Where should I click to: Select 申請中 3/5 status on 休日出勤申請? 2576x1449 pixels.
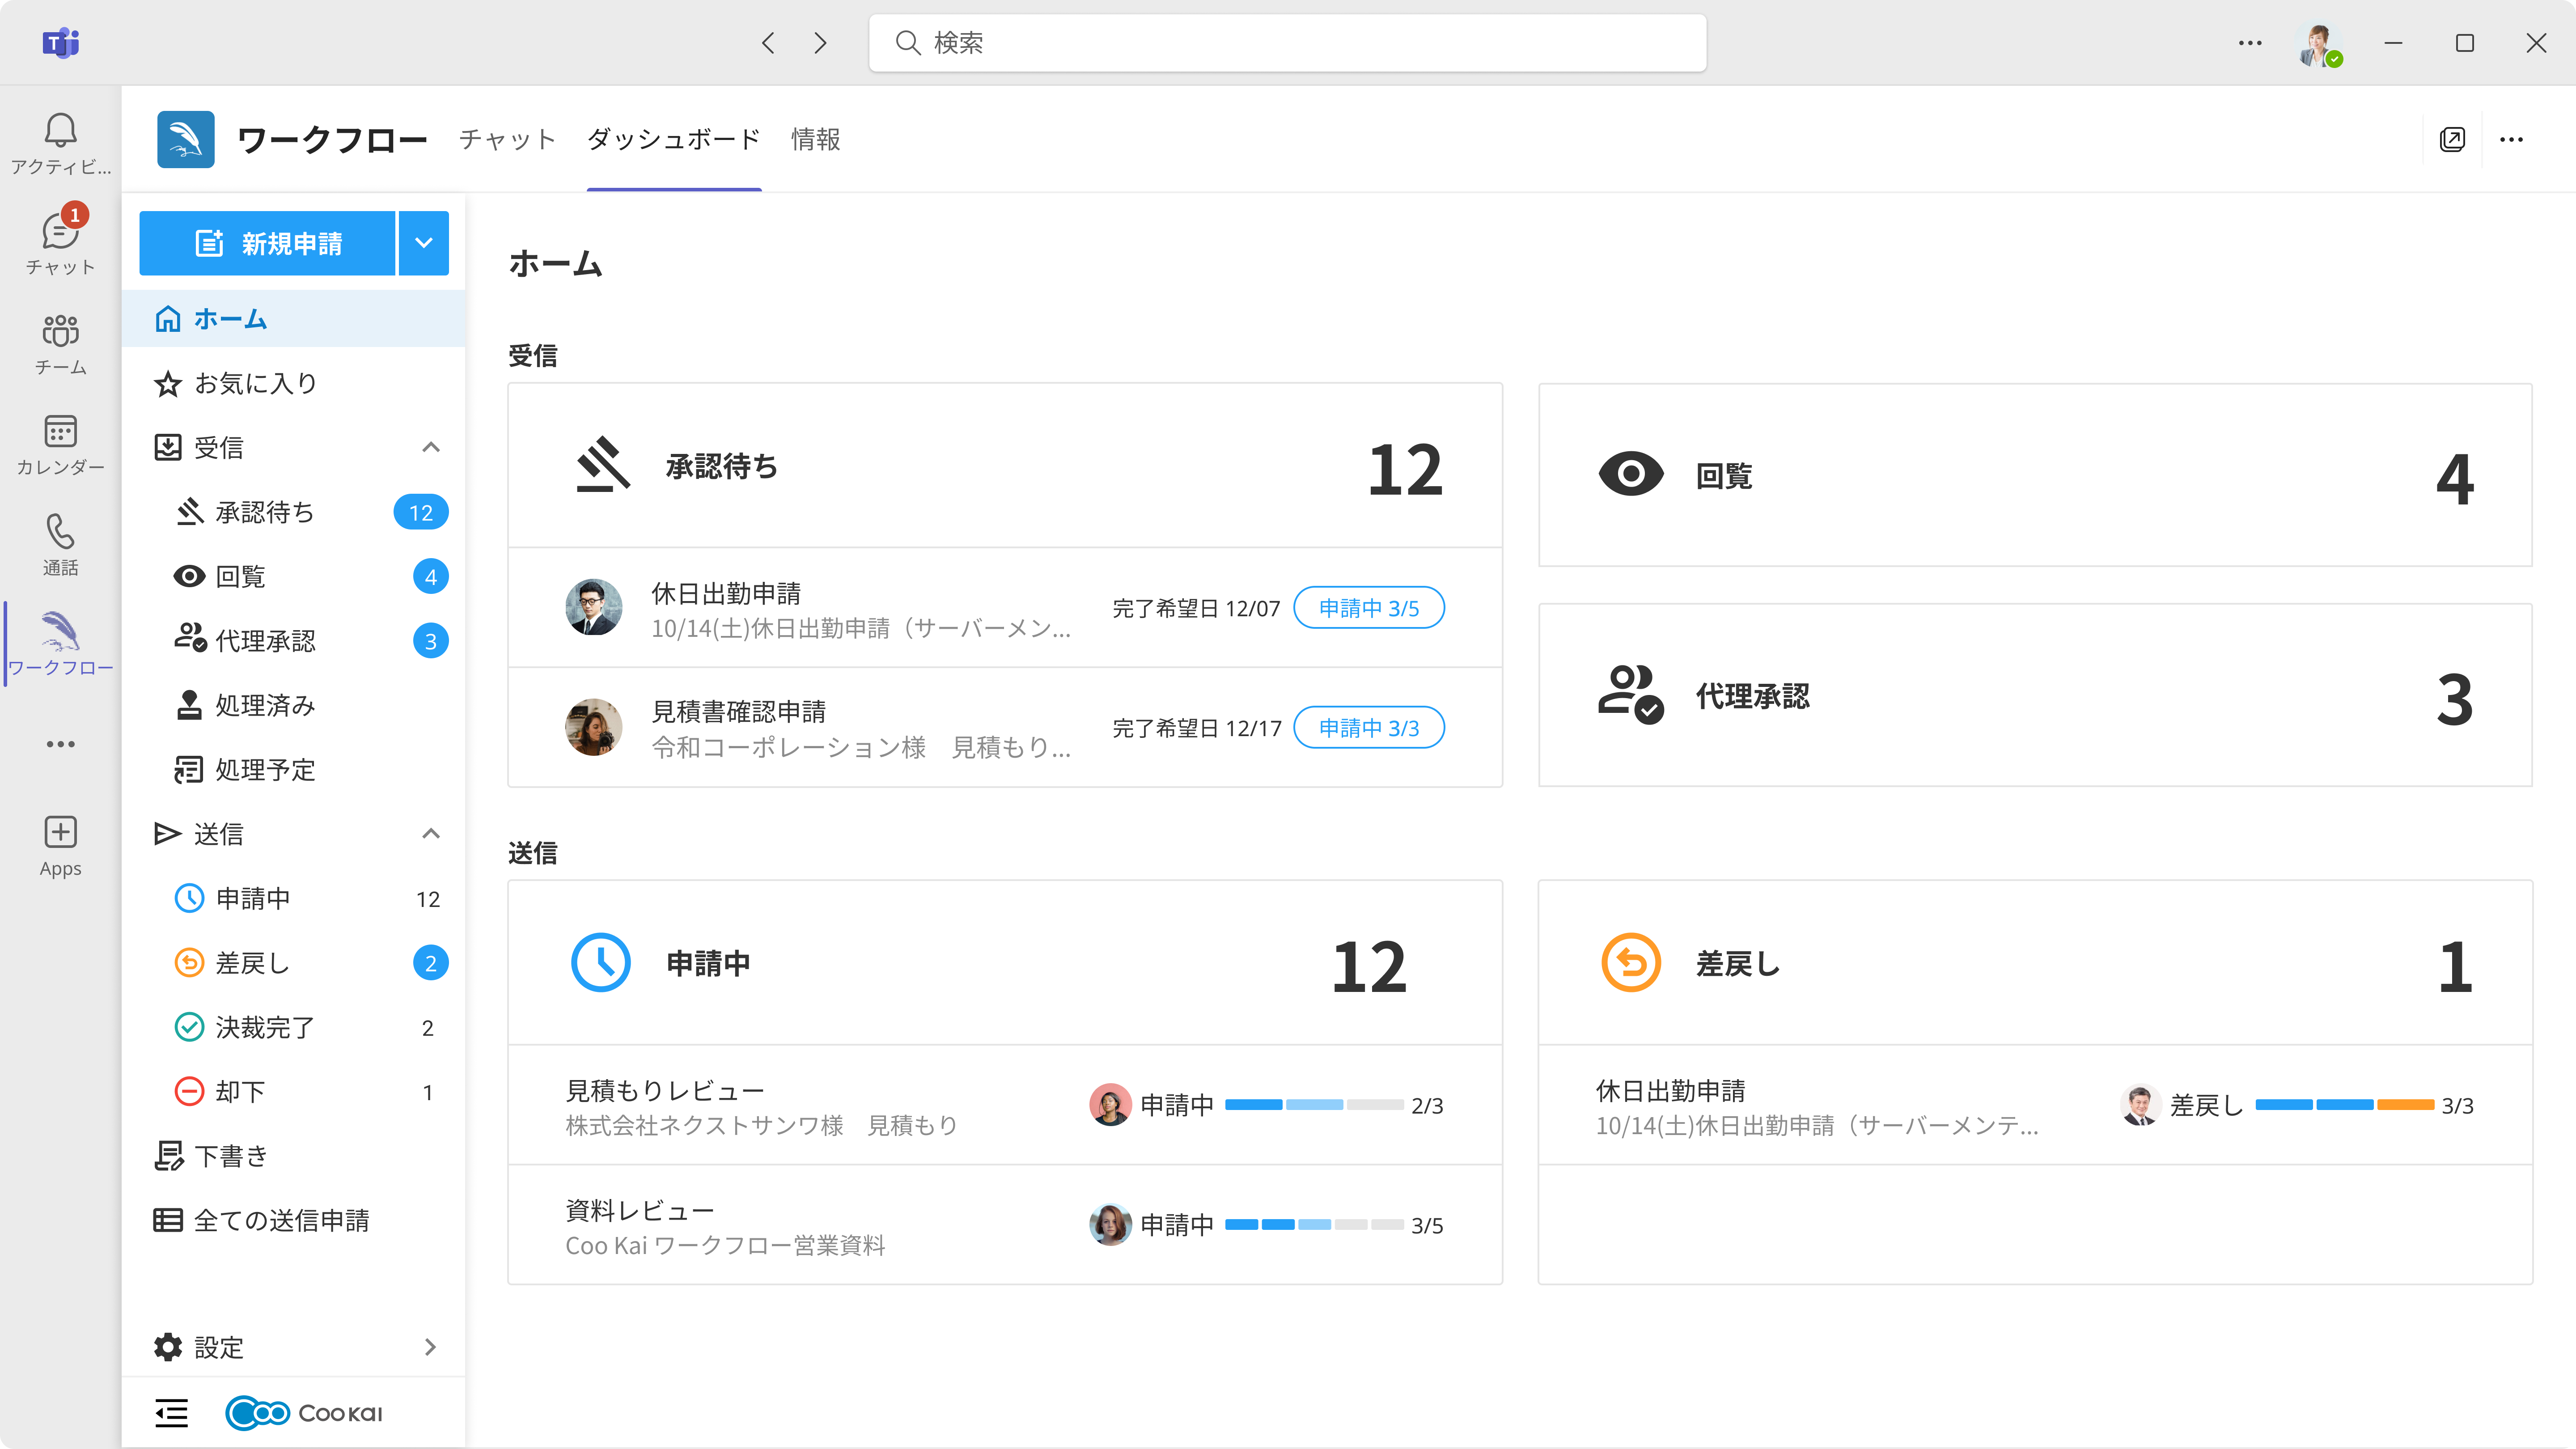[x=1369, y=607]
